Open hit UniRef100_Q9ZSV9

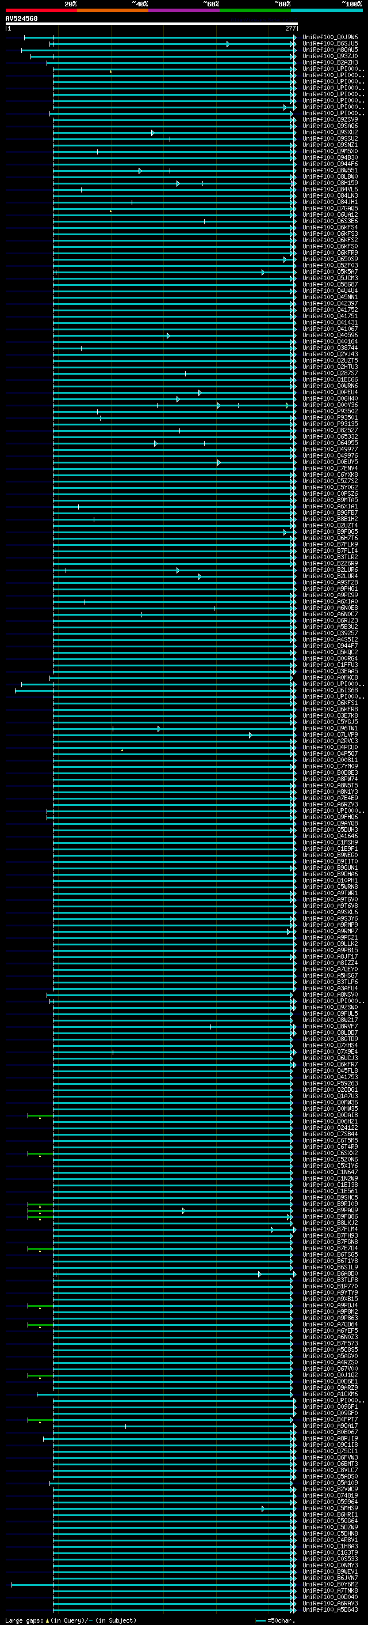pyautogui.click(x=330, y=120)
